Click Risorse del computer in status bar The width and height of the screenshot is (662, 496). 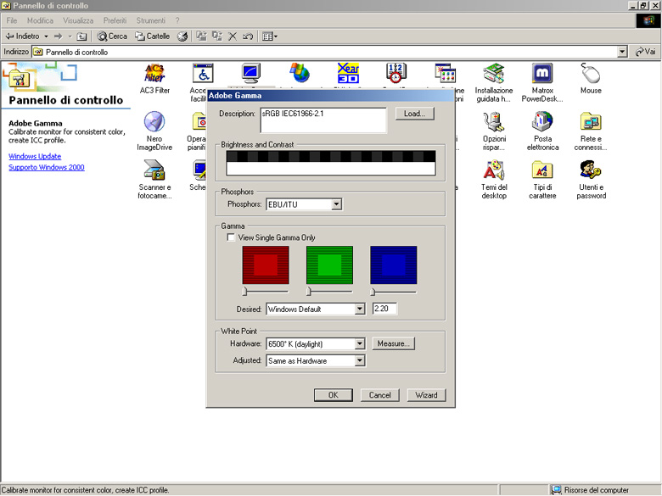[591, 490]
